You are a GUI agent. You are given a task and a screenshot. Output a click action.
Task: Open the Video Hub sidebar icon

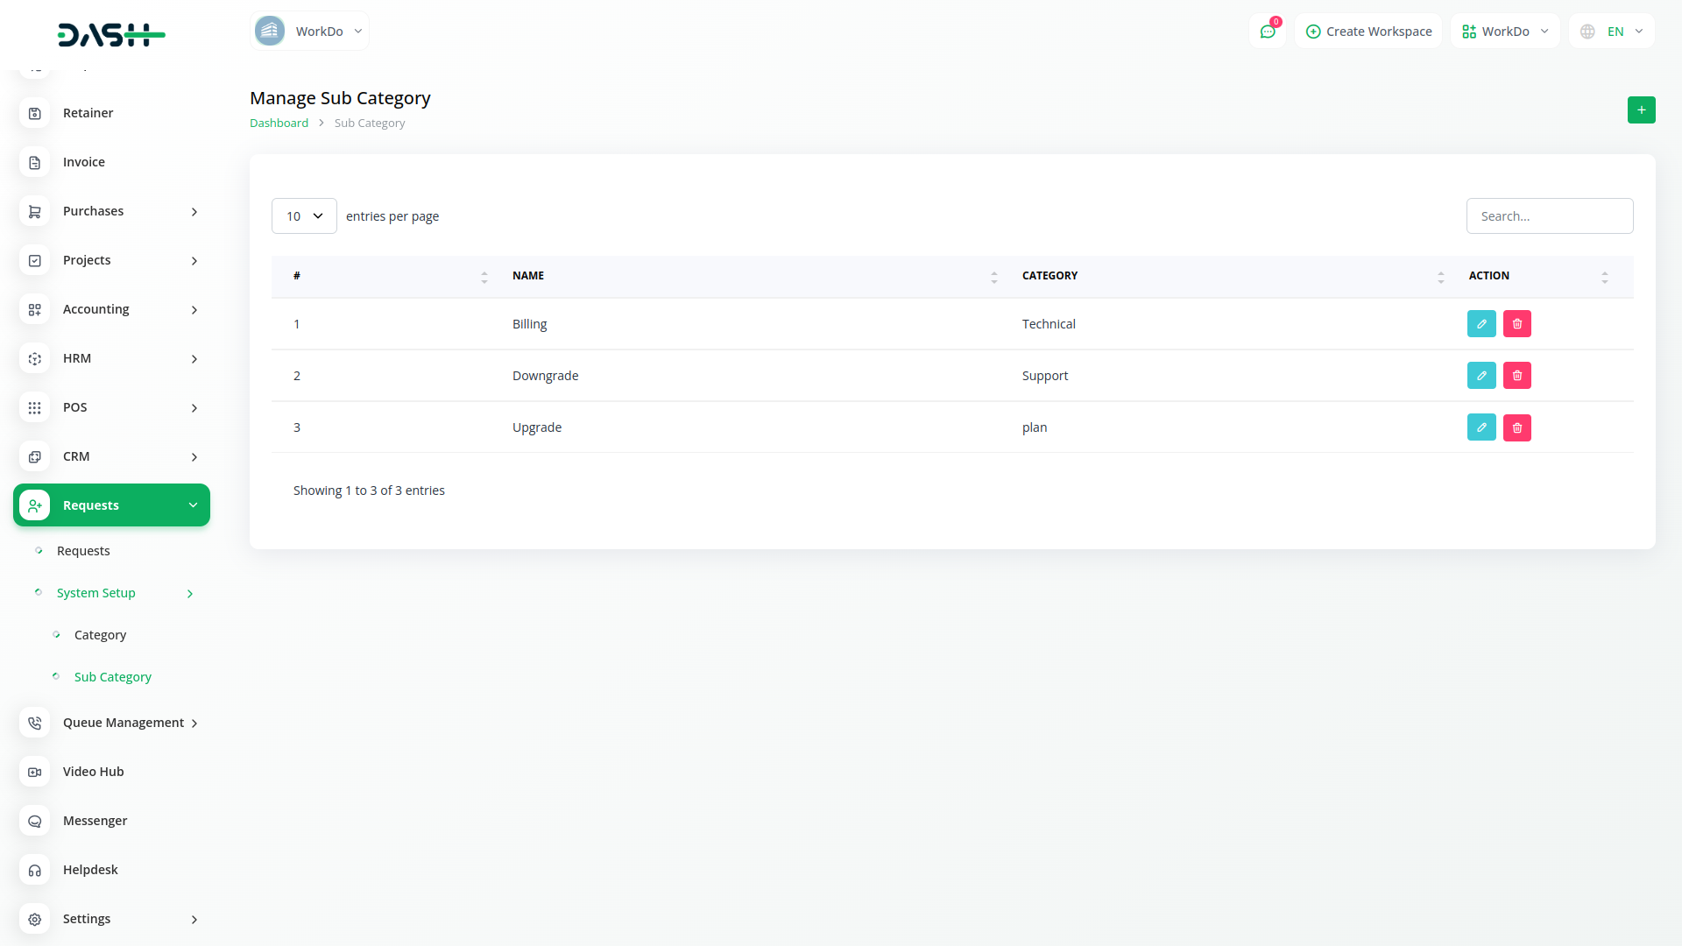click(35, 772)
